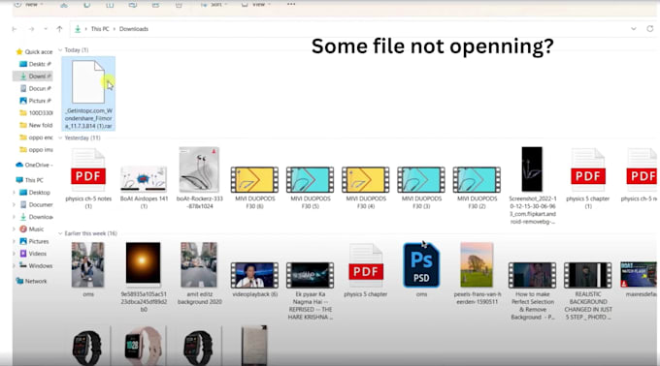Open pinned Documents under Quick access
Screen dimensions: 660x366
35,88
